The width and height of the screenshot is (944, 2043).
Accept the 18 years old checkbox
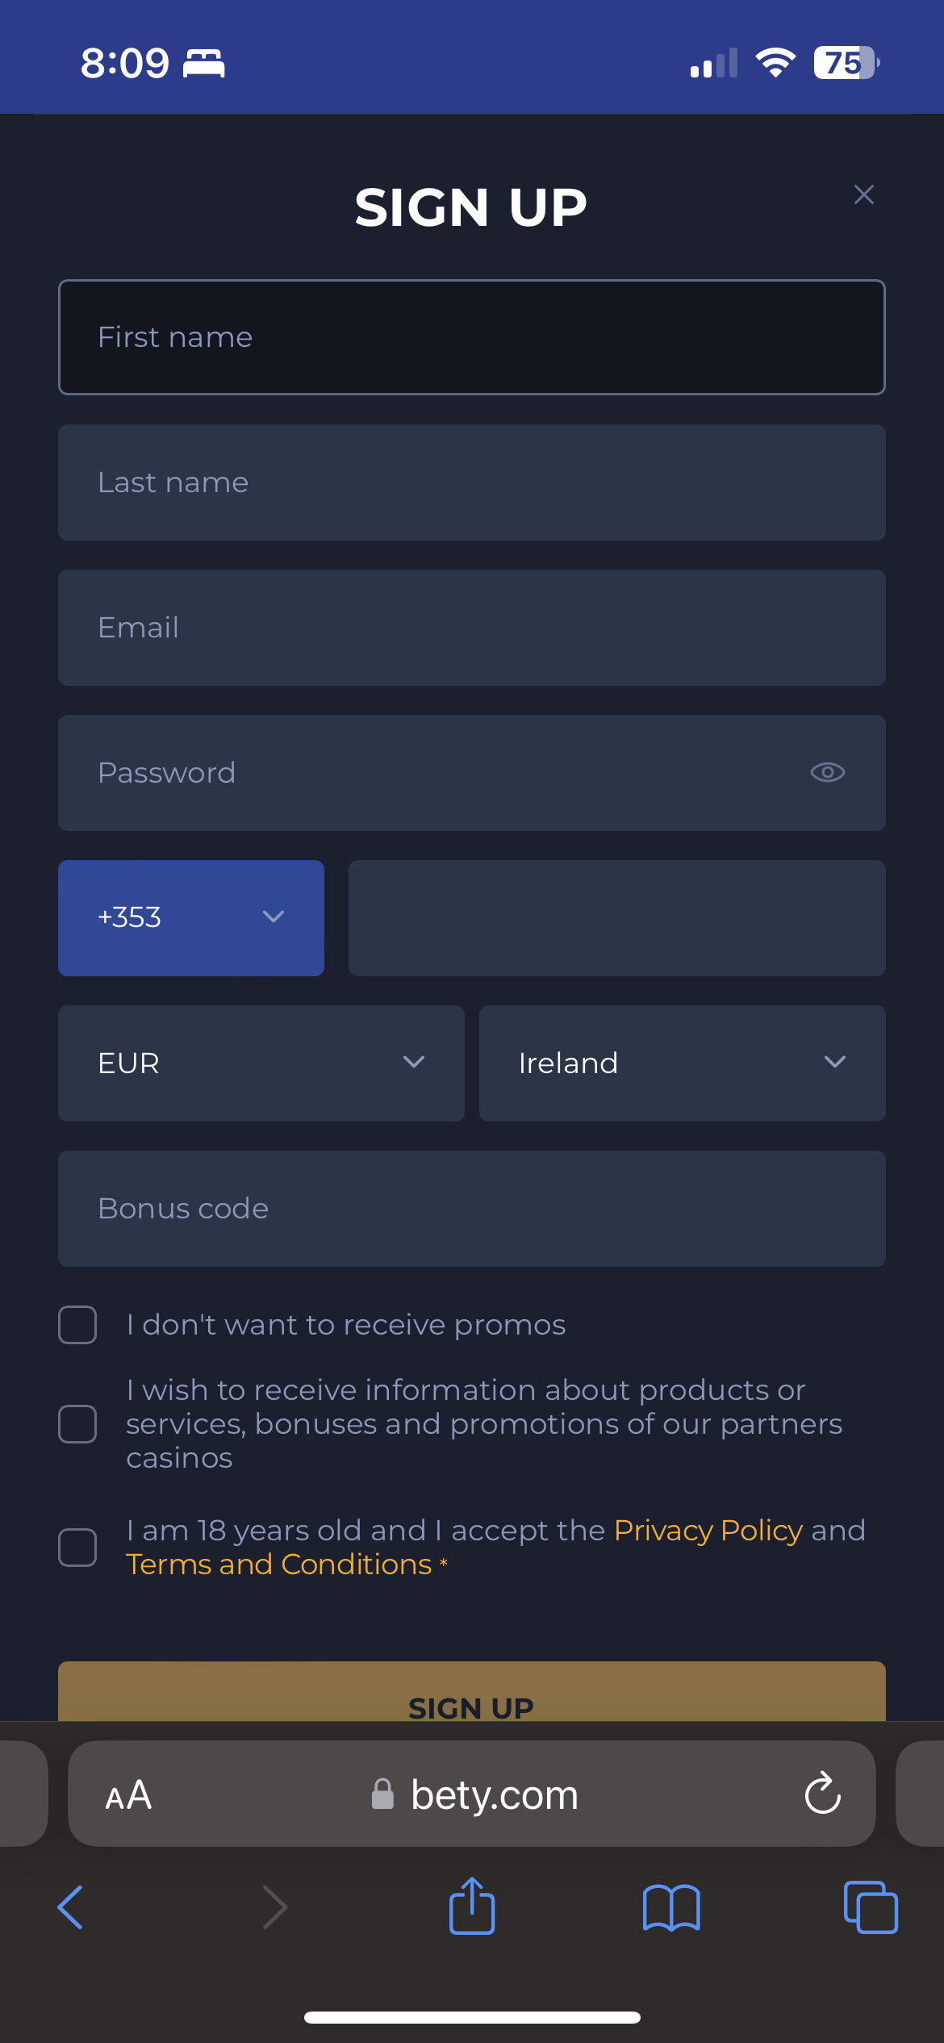pos(77,1548)
